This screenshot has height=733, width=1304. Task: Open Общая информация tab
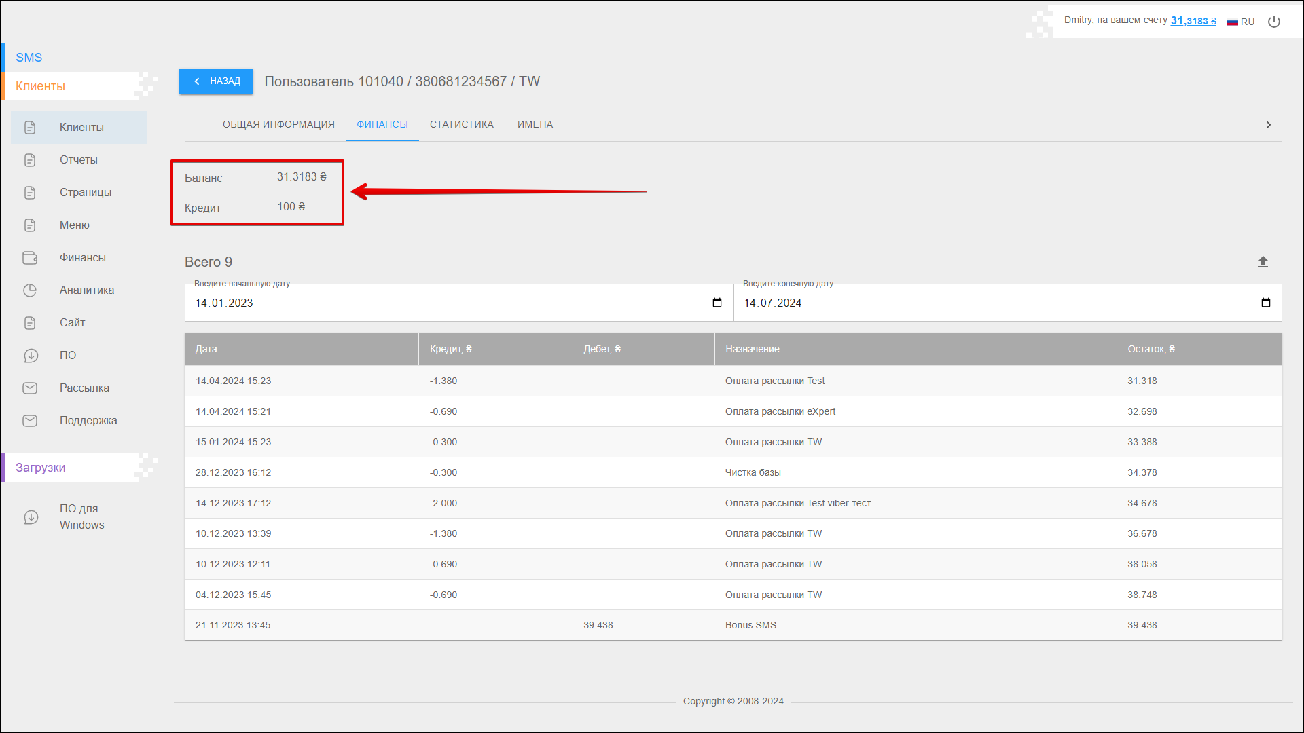click(x=278, y=125)
